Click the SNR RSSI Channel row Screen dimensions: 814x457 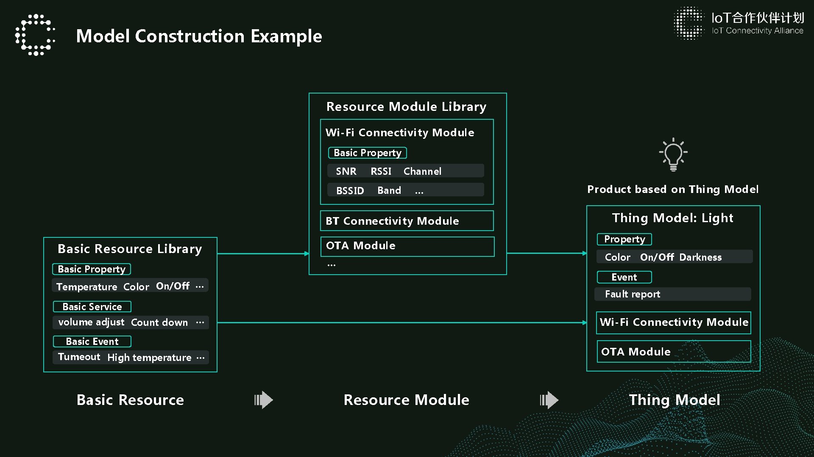point(405,171)
